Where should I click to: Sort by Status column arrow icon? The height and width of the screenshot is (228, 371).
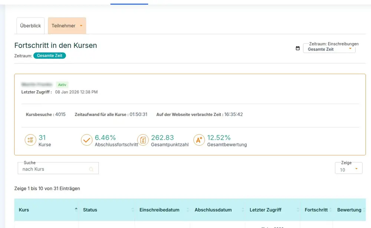point(132,210)
